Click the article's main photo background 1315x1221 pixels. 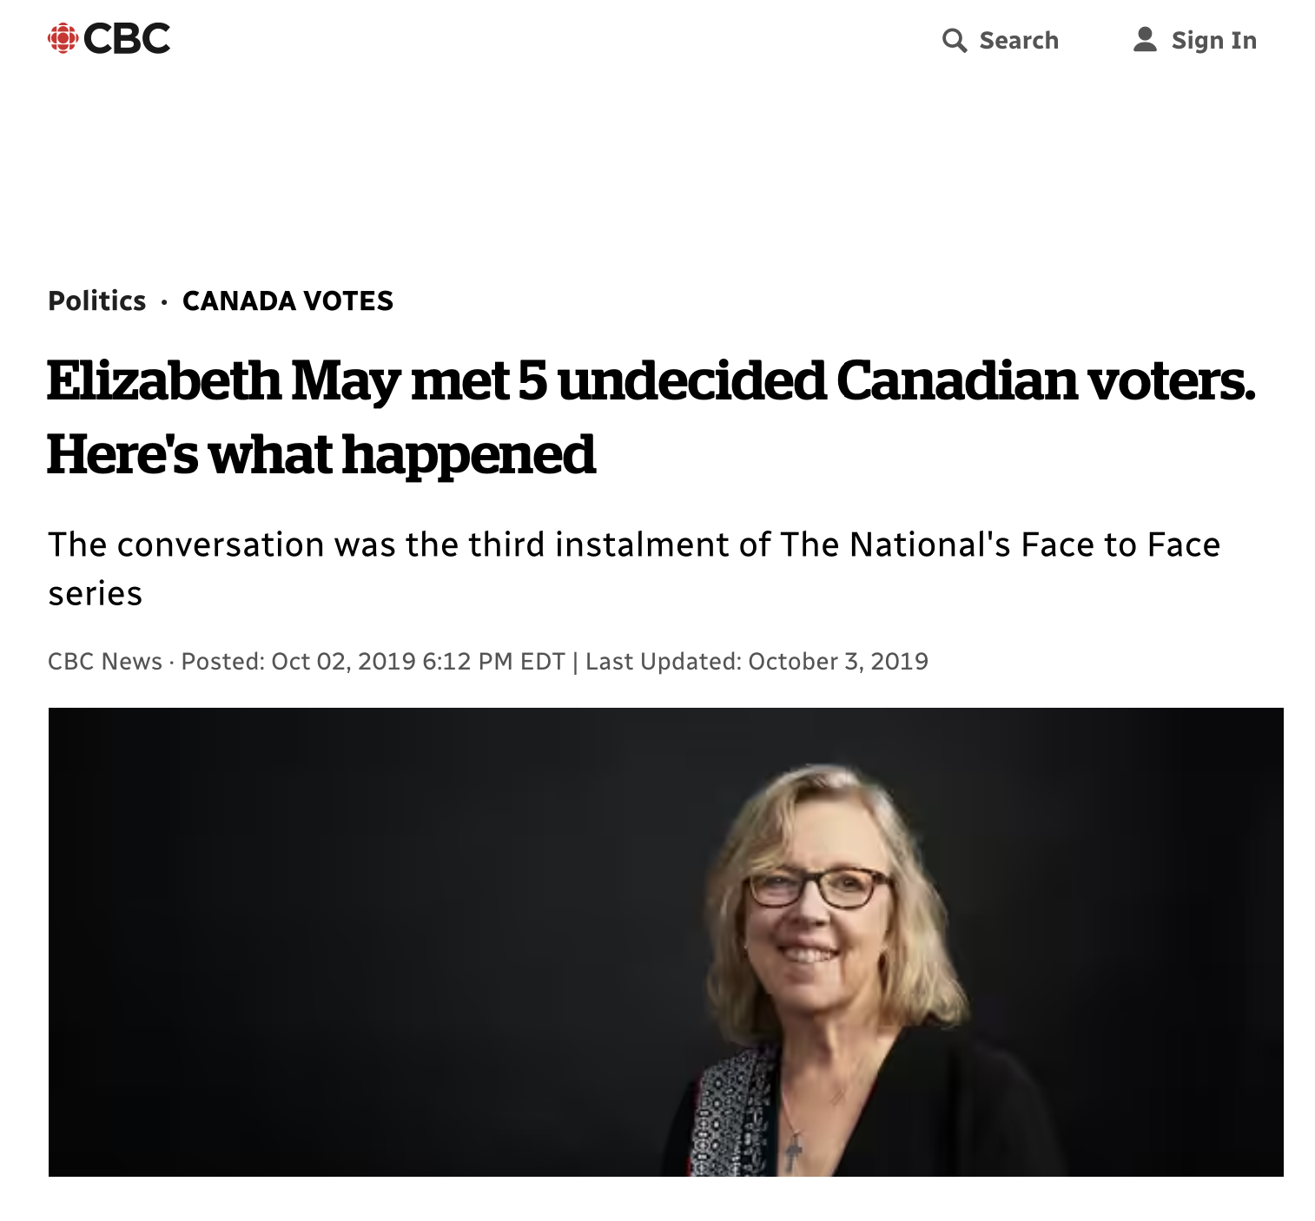pos(347,938)
